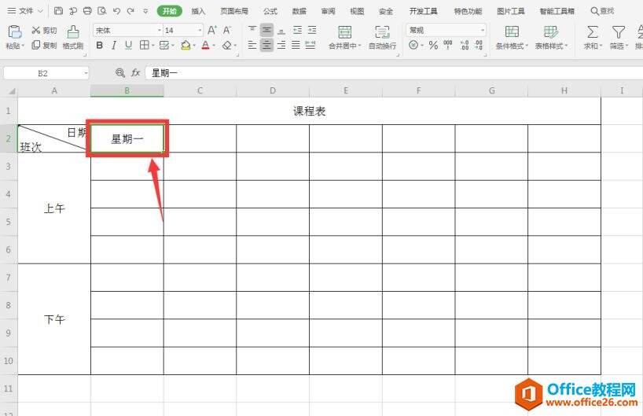The image size is (643, 416).
Task: Apply the red font color A swatch
Action: [206, 45]
